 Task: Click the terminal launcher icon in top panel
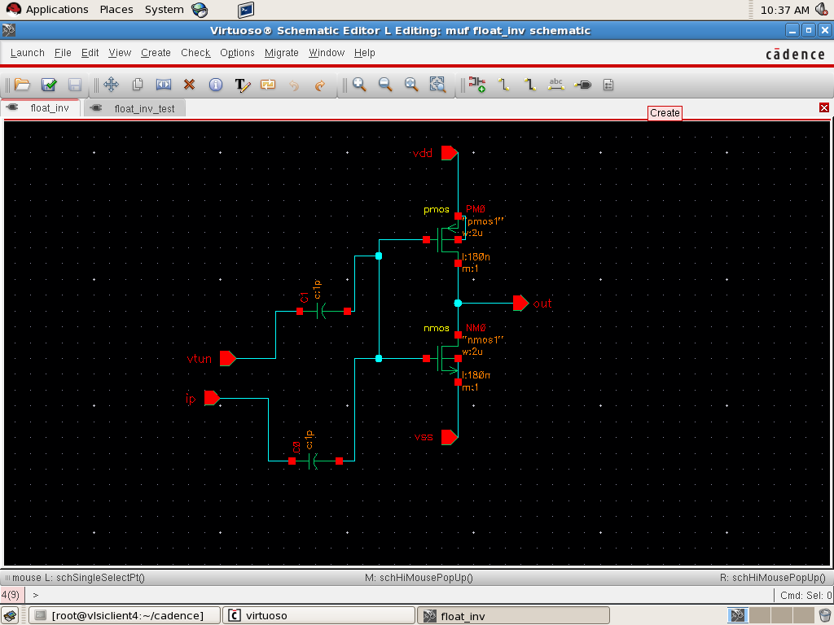[x=246, y=10]
